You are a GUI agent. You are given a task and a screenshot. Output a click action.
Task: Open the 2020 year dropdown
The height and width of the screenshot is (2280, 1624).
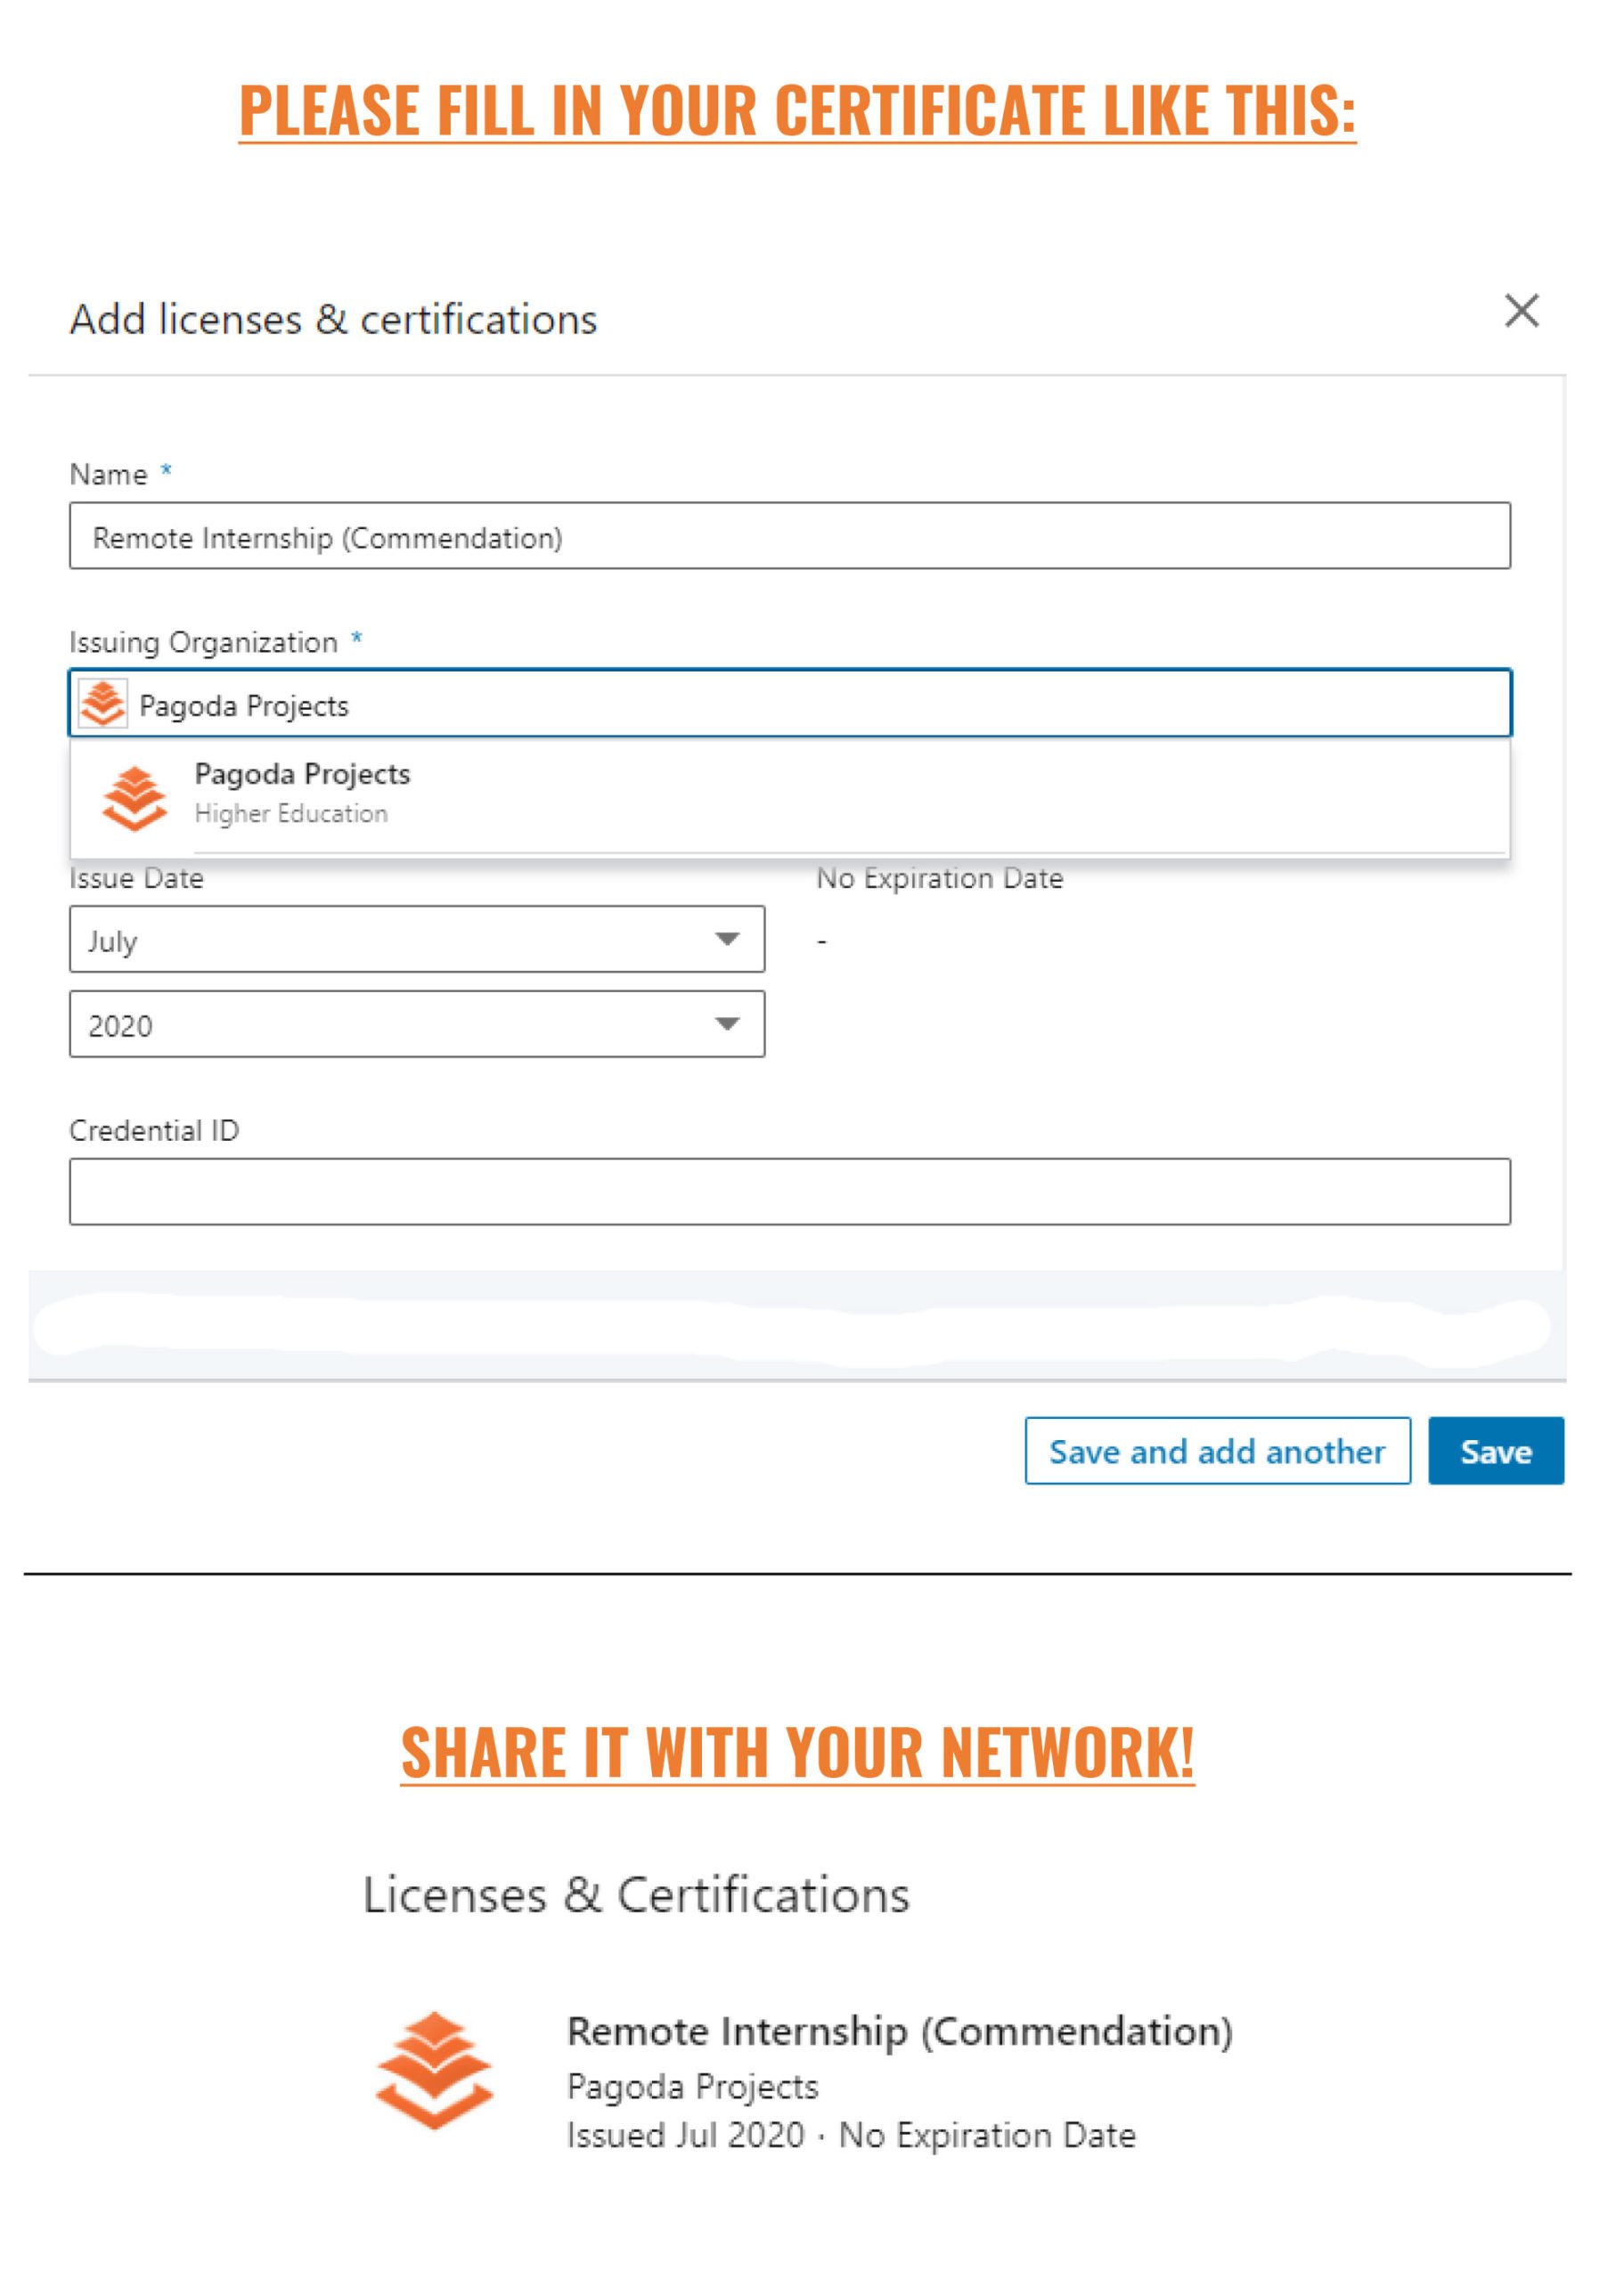pyautogui.click(x=417, y=1023)
